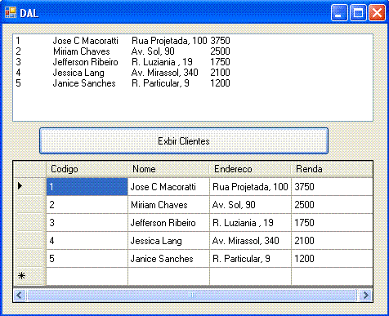
Task: Select Codigo cell with value 1
Action: [x=87, y=187]
